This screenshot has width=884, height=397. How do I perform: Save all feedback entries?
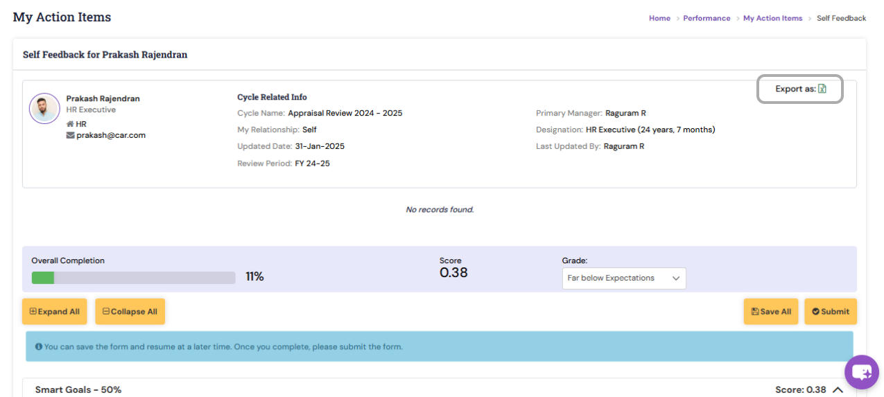(771, 312)
